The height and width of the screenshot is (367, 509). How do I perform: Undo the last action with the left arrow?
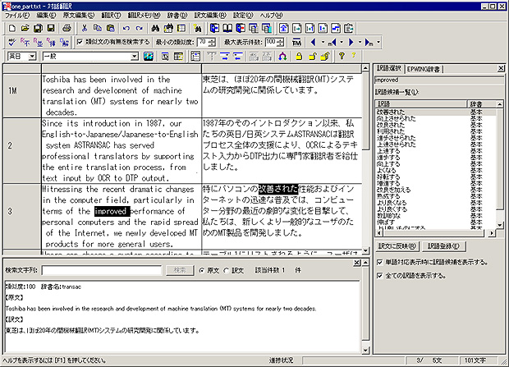126,29
